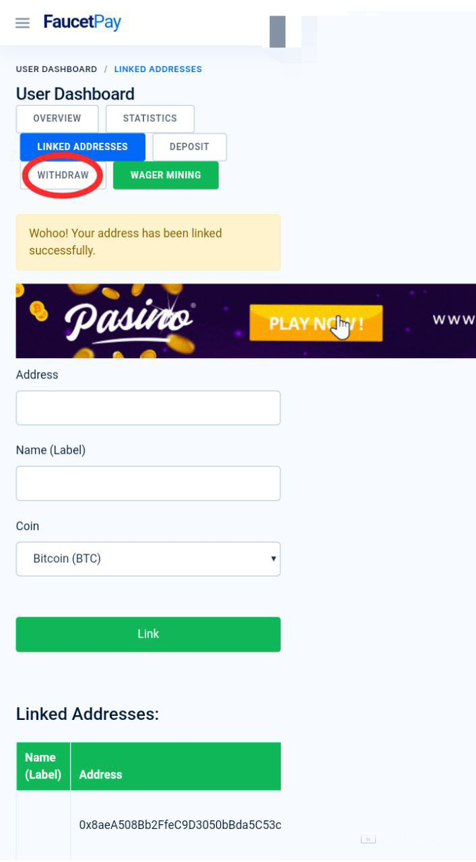Open the Overview tab
This screenshot has width=476, height=862.
[57, 119]
